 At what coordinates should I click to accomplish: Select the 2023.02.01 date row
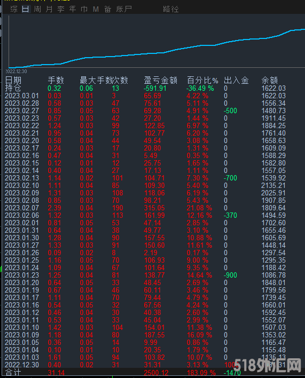22,223
